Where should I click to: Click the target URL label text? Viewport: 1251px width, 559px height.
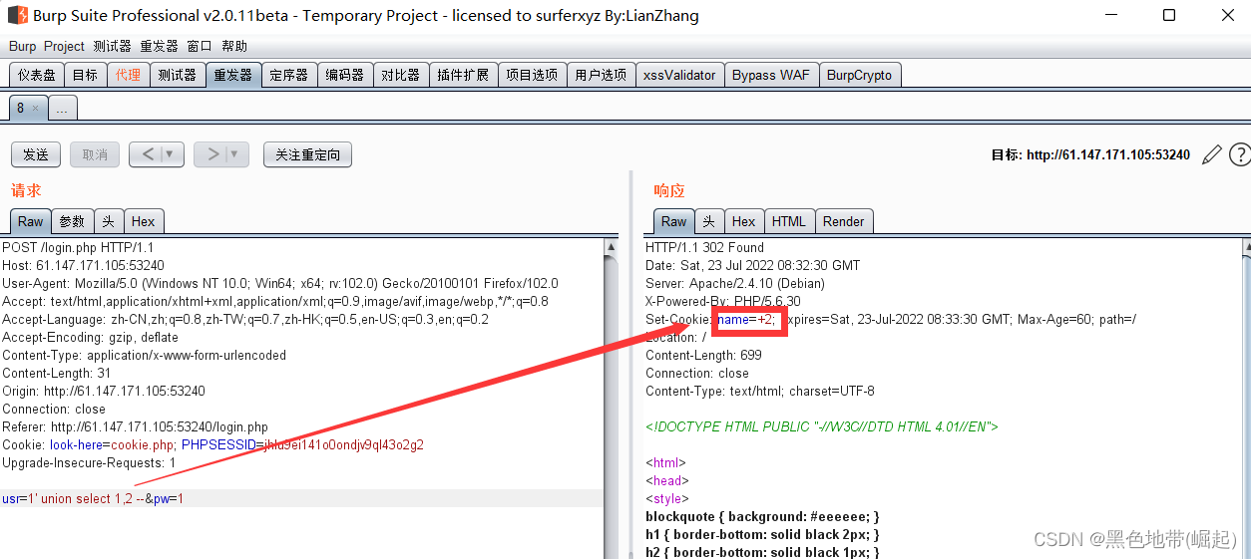(1090, 154)
